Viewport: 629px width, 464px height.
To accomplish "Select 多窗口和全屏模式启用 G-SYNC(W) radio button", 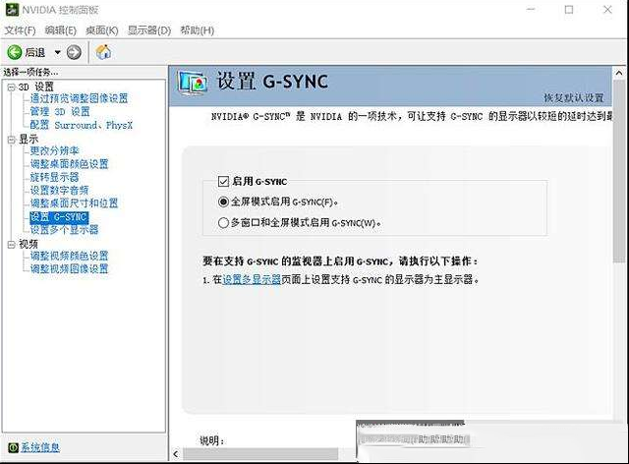I will (x=223, y=222).
